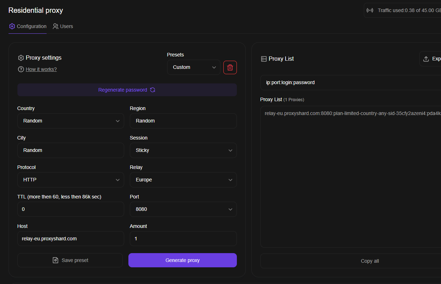Click the red trash delete preset icon
The image size is (441, 284).
click(230, 67)
